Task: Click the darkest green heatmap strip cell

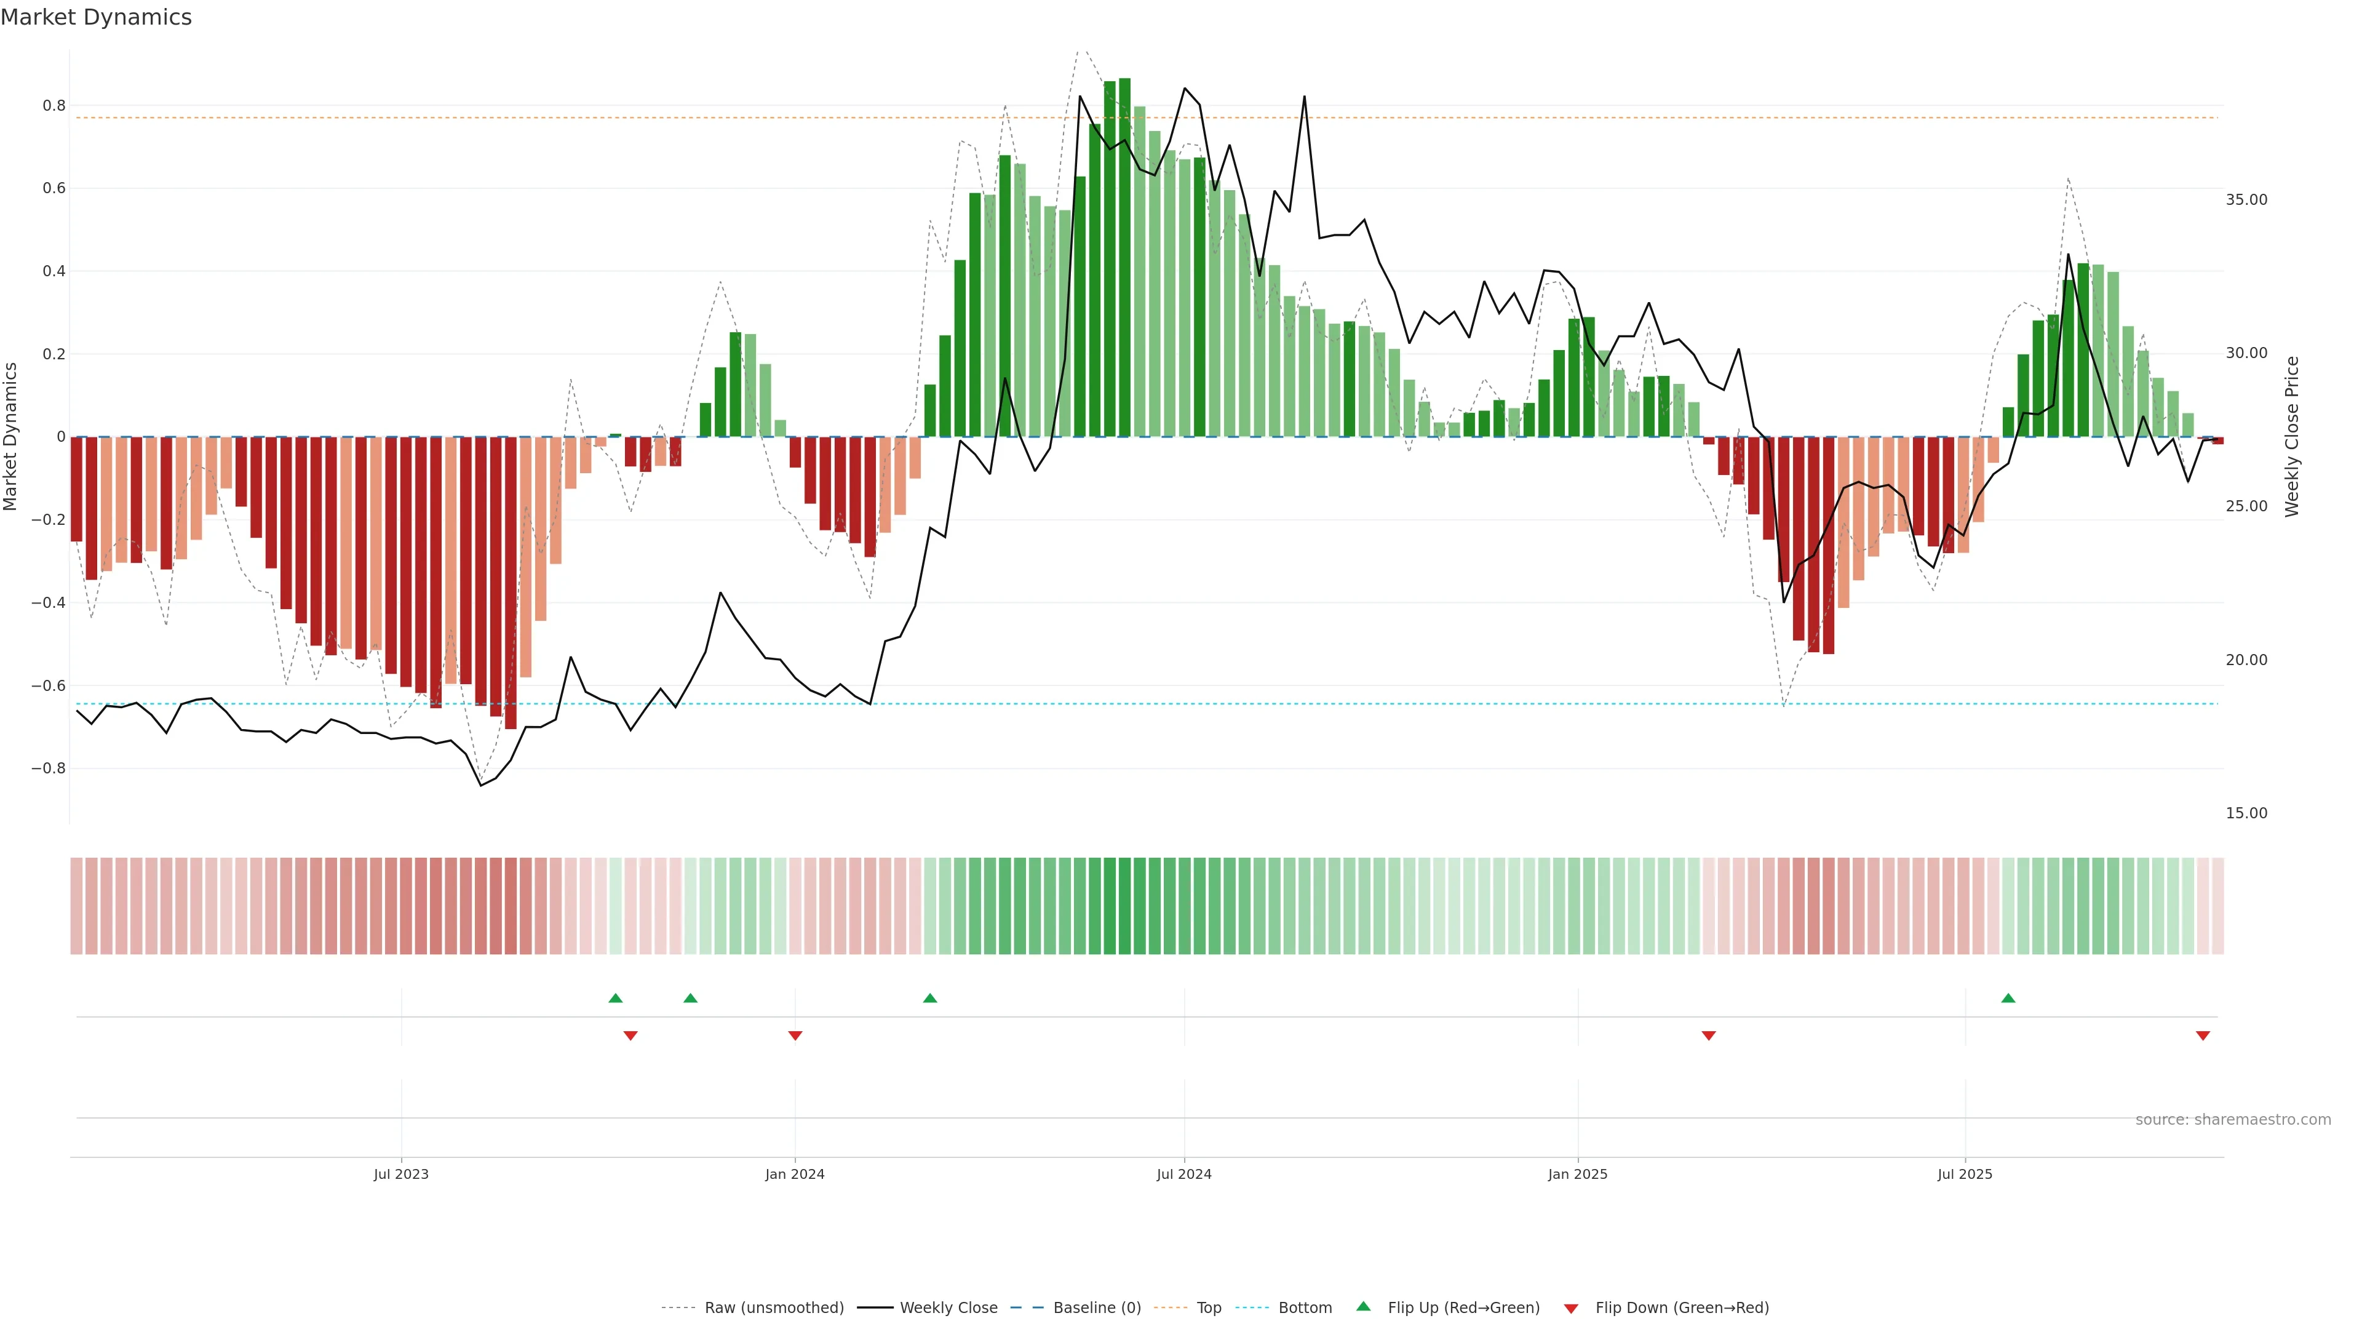Action: [x=1124, y=906]
